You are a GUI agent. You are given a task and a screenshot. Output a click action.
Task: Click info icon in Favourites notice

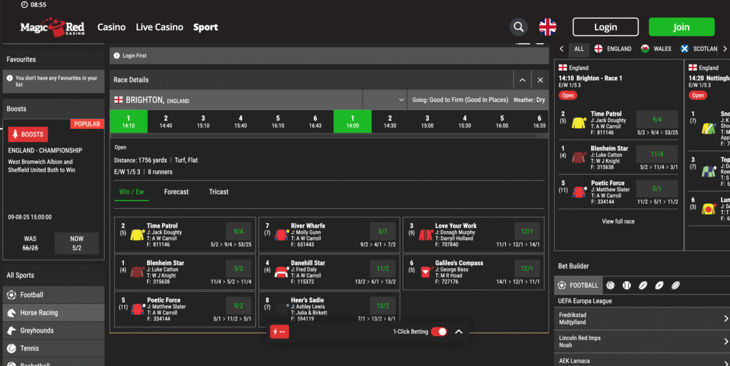tap(10, 78)
